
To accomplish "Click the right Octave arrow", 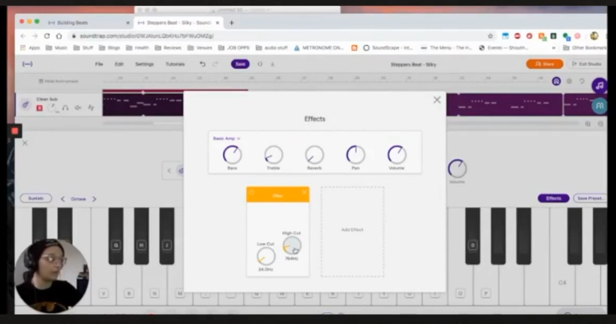I will pyautogui.click(x=94, y=199).
